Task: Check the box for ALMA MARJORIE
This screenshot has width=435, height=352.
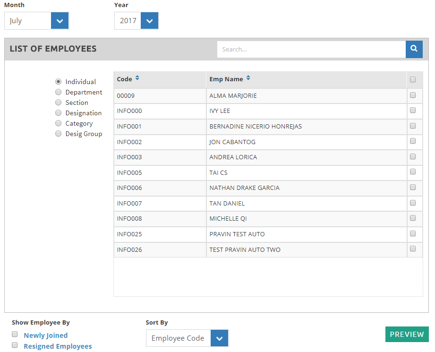Action: click(413, 95)
